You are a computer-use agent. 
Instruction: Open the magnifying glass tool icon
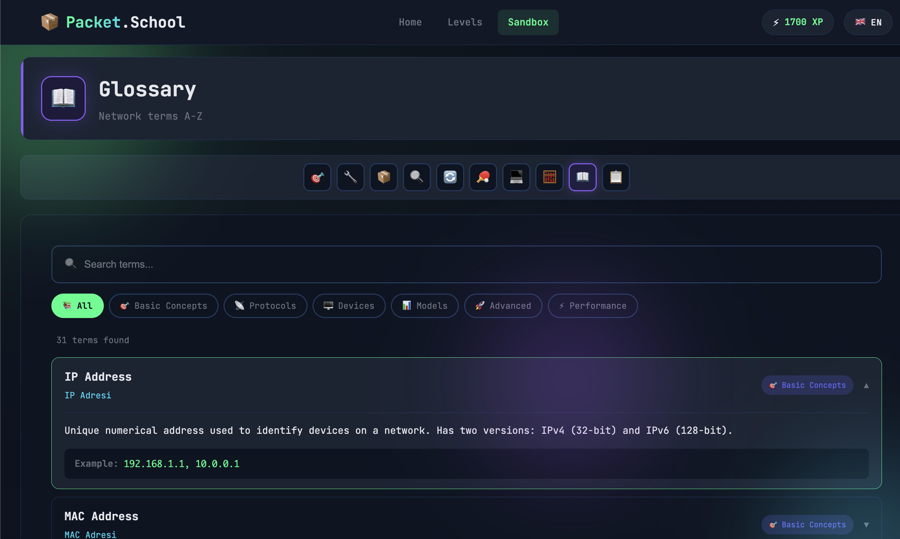[417, 177]
